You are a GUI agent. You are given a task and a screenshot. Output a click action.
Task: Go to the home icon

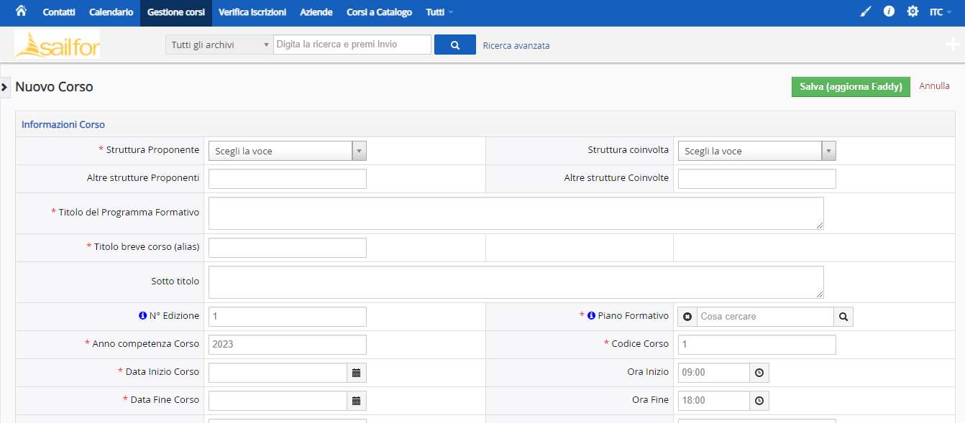(x=21, y=11)
